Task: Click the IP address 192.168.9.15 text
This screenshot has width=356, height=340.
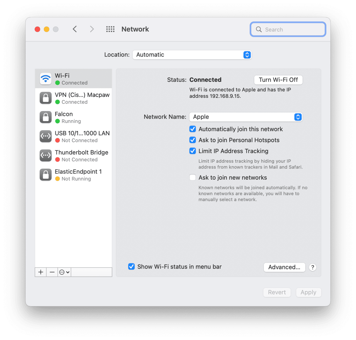Action: [x=225, y=96]
